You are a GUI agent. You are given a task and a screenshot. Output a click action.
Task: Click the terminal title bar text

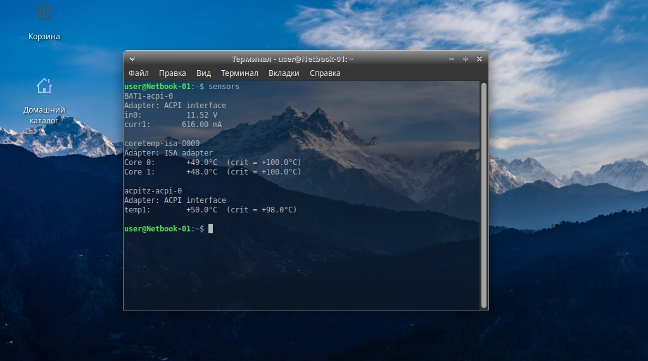click(x=292, y=59)
